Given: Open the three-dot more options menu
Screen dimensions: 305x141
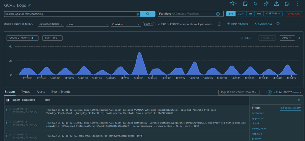Looking at the screenshot, I should coord(298,4).
